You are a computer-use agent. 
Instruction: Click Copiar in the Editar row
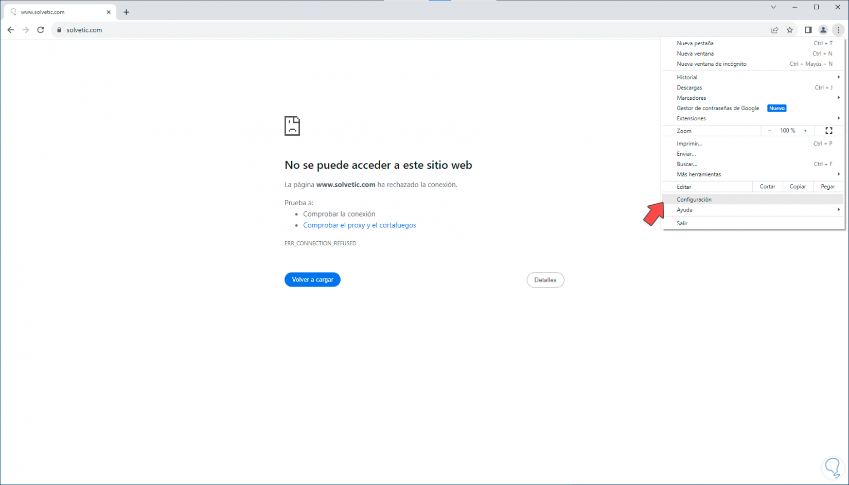(798, 187)
